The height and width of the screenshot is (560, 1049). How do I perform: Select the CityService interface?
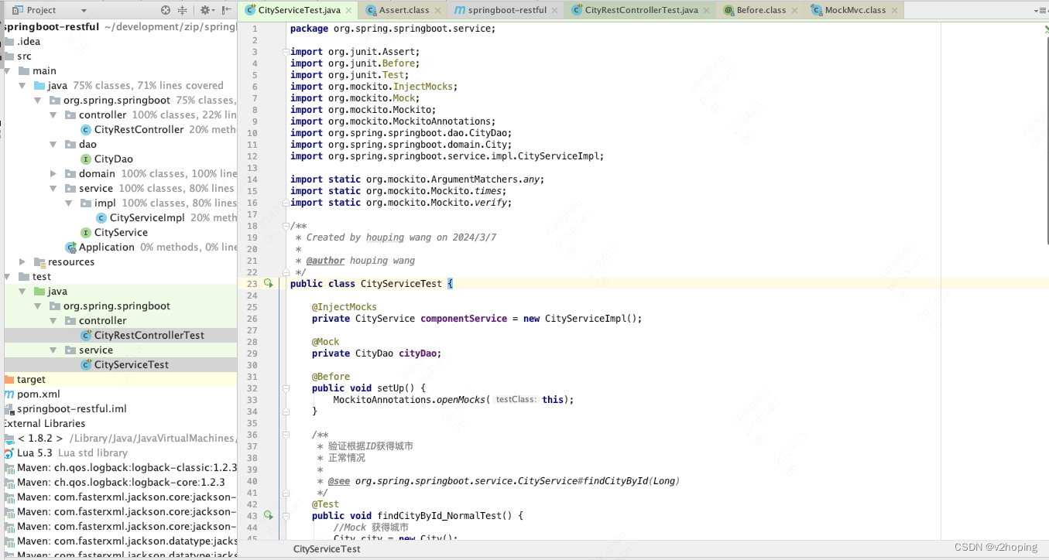[121, 233]
